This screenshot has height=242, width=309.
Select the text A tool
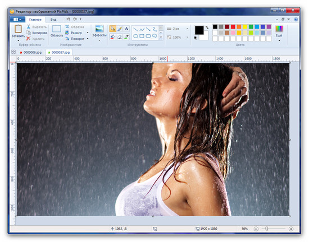[x=126, y=29]
